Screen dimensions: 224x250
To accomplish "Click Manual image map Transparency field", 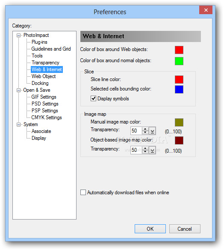I will pyautogui.click(x=136, y=131).
